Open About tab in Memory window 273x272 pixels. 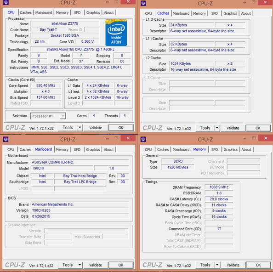[246, 149]
